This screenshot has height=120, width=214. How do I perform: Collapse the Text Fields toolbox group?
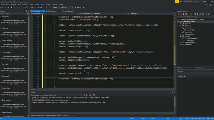click(1, 64)
